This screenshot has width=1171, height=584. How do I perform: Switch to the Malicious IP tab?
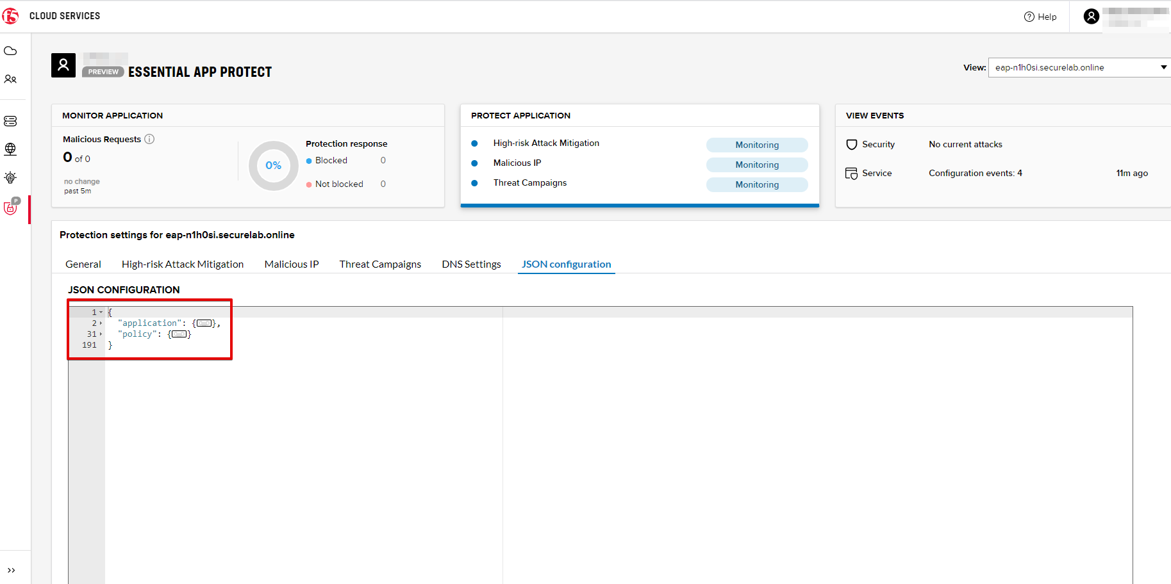(292, 264)
